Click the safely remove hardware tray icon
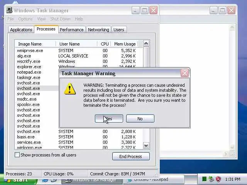 pos(211,179)
